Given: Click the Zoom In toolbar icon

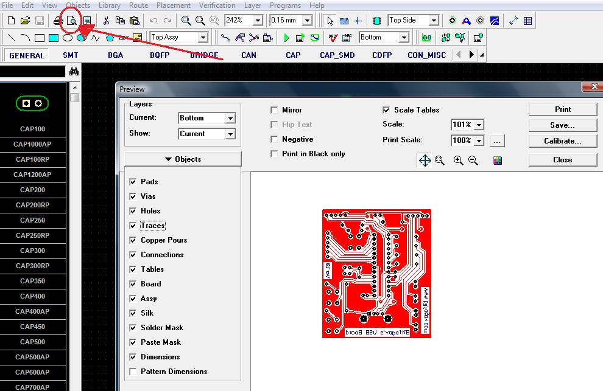Looking at the screenshot, I should tap(186, 21).
